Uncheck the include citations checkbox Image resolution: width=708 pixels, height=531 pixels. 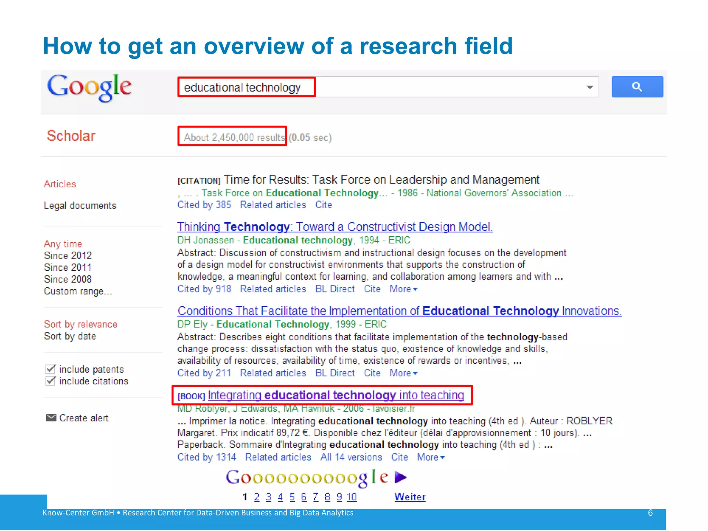point(50,381)
